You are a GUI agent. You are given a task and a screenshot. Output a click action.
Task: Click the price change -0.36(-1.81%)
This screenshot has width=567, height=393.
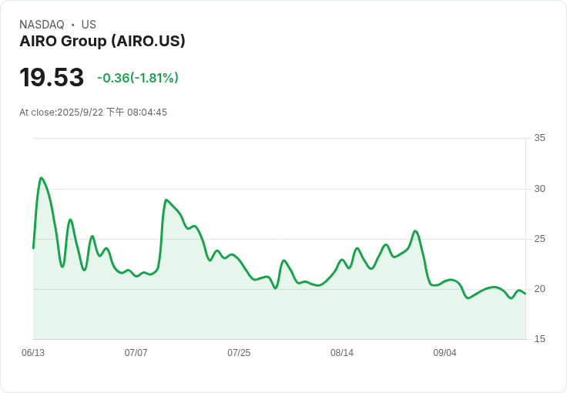point(138,78)
